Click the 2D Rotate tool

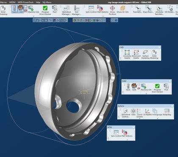coord(170,9)
